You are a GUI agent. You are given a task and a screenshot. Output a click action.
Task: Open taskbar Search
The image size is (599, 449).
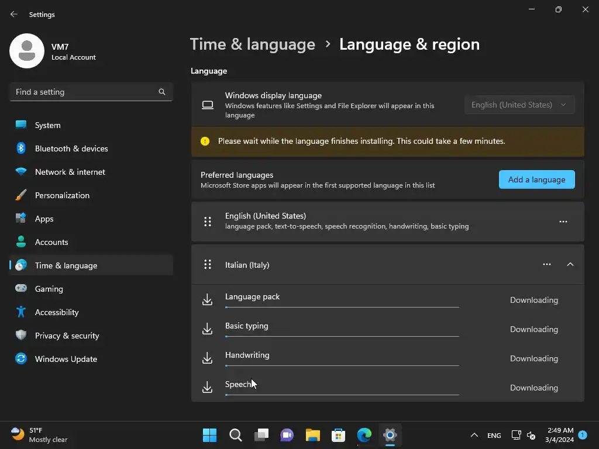[235, 435]
